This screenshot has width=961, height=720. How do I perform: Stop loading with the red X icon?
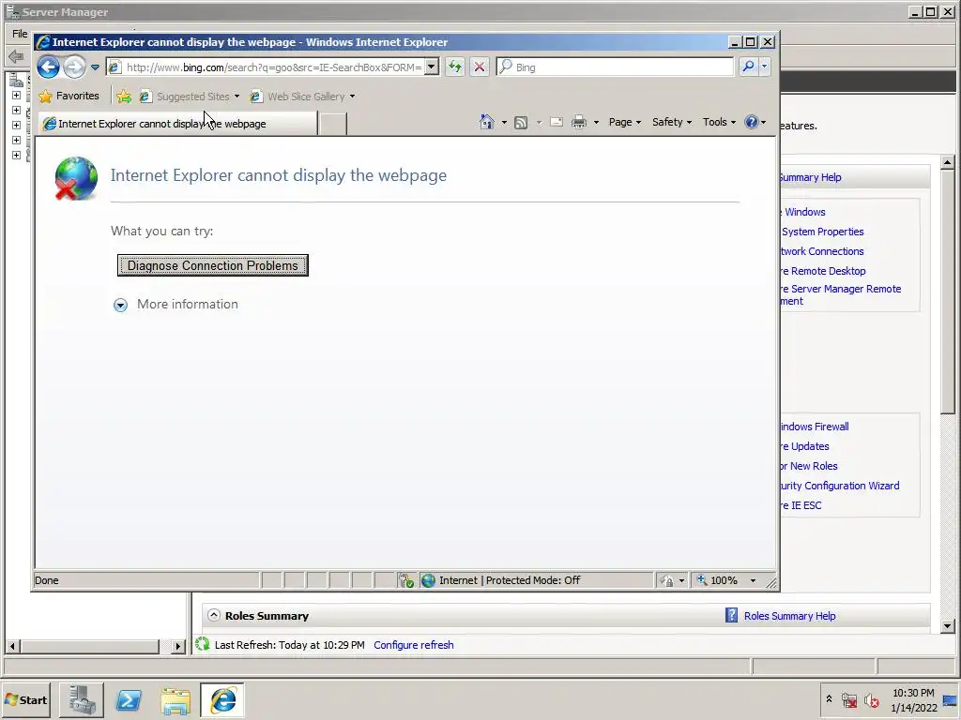tap(480, 67)
